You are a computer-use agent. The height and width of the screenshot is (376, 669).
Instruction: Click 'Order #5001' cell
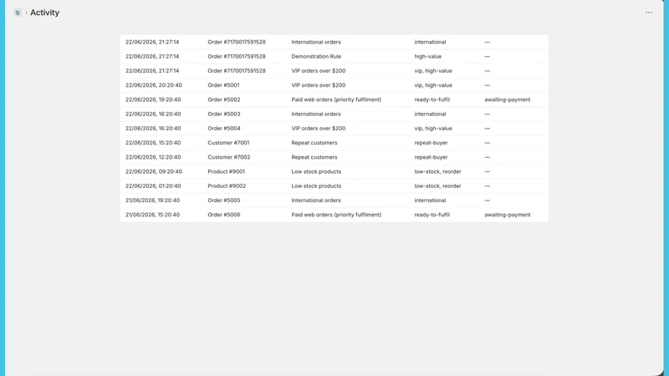(223, 85)
